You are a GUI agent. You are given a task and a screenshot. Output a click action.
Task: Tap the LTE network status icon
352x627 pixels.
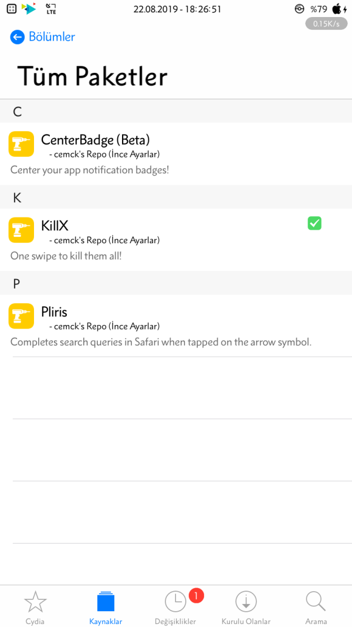coord(50,9)
